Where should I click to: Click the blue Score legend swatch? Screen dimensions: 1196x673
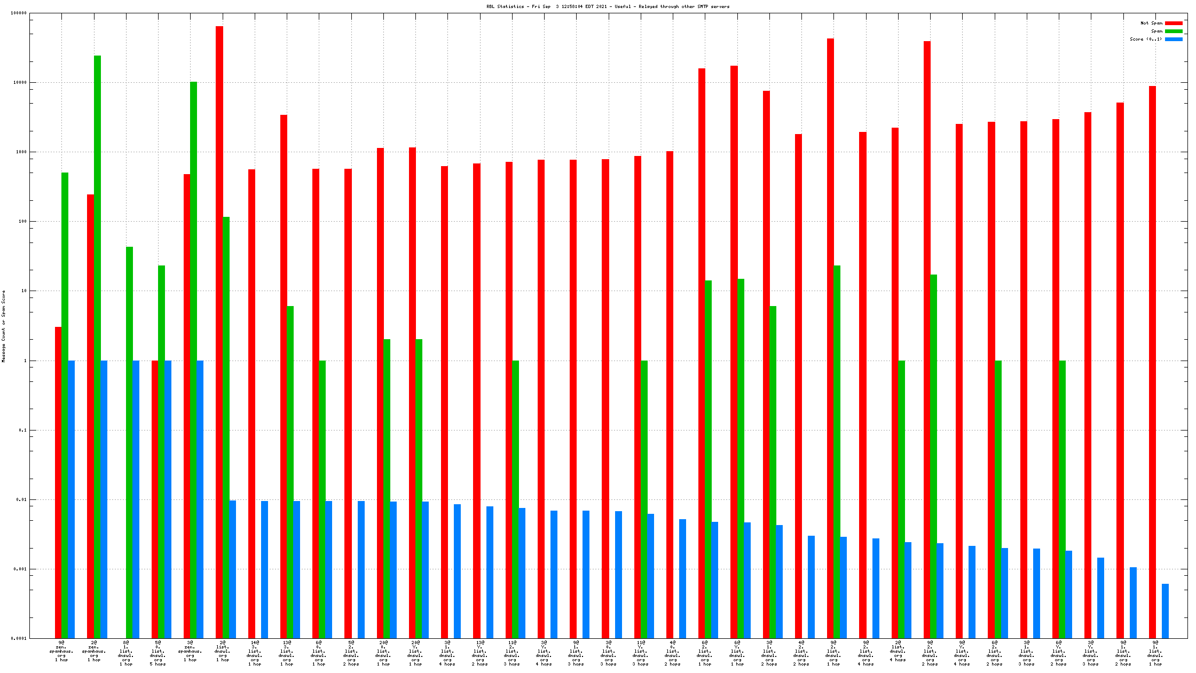(x=1174, y=39)
